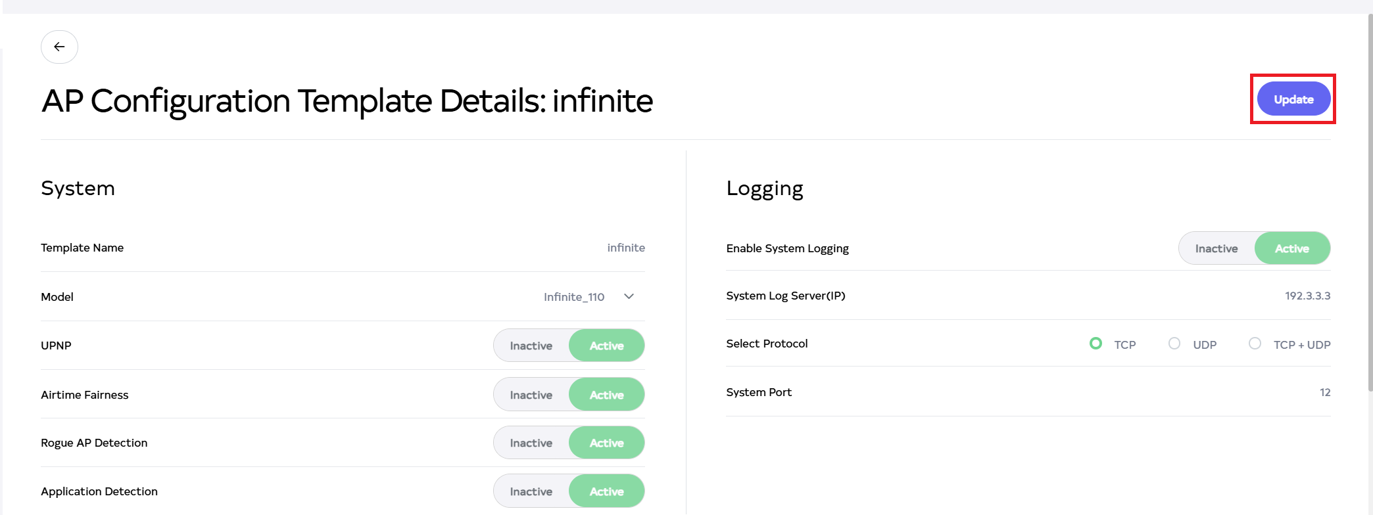Select the UDP protocol radio button
The height and width of the screenshot is (515, 1373).
1174,344
